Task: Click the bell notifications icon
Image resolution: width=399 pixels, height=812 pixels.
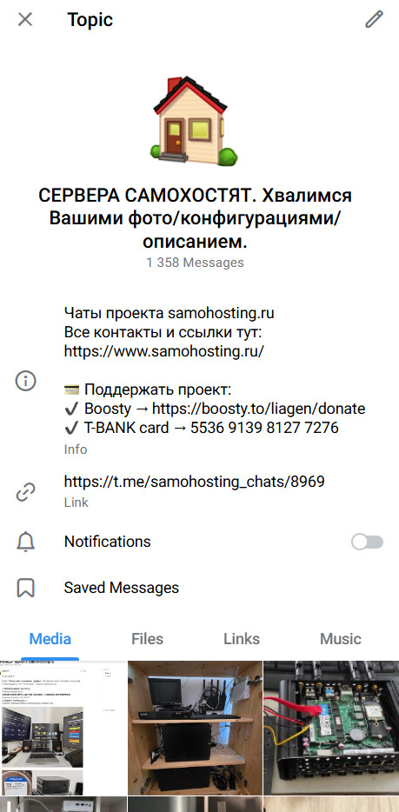Action: click(x=25, y=542)
